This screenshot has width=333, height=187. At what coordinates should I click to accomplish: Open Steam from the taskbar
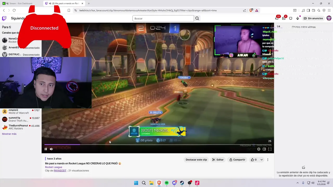[182, 183]
